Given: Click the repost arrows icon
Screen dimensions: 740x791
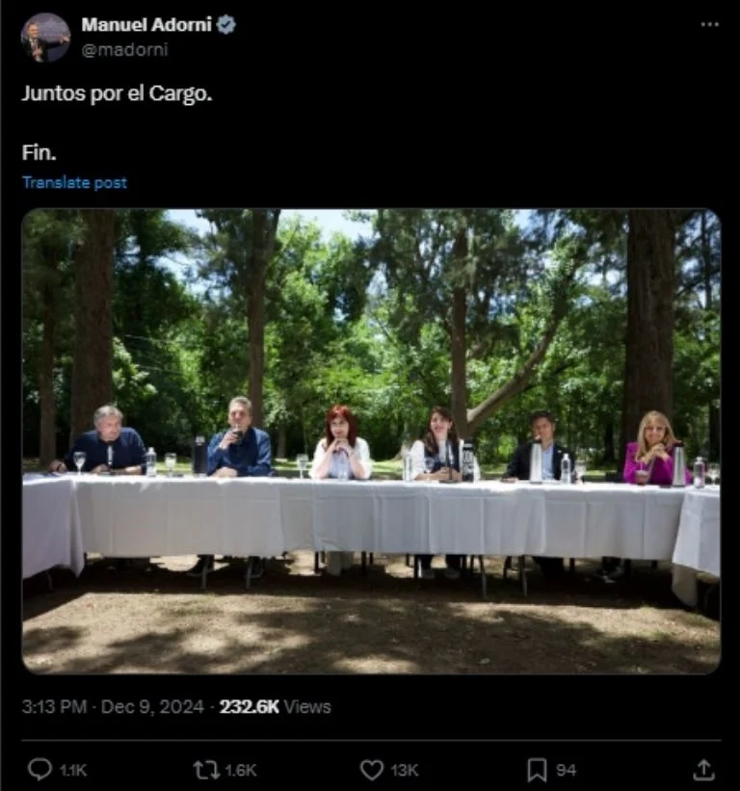Looking at the screenshot, I should [206, 769].
